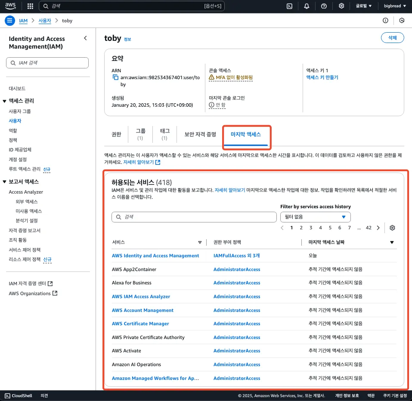Go to page 5 of services
The height and width of the screenshot is (401, 412).
tap(330, 228)
